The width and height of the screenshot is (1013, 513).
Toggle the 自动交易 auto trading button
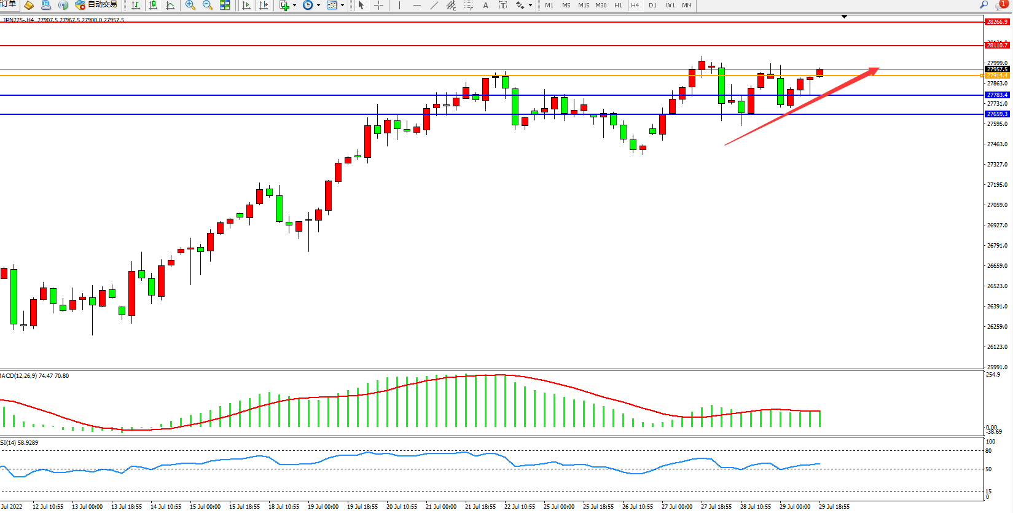[x=96, y=5]
